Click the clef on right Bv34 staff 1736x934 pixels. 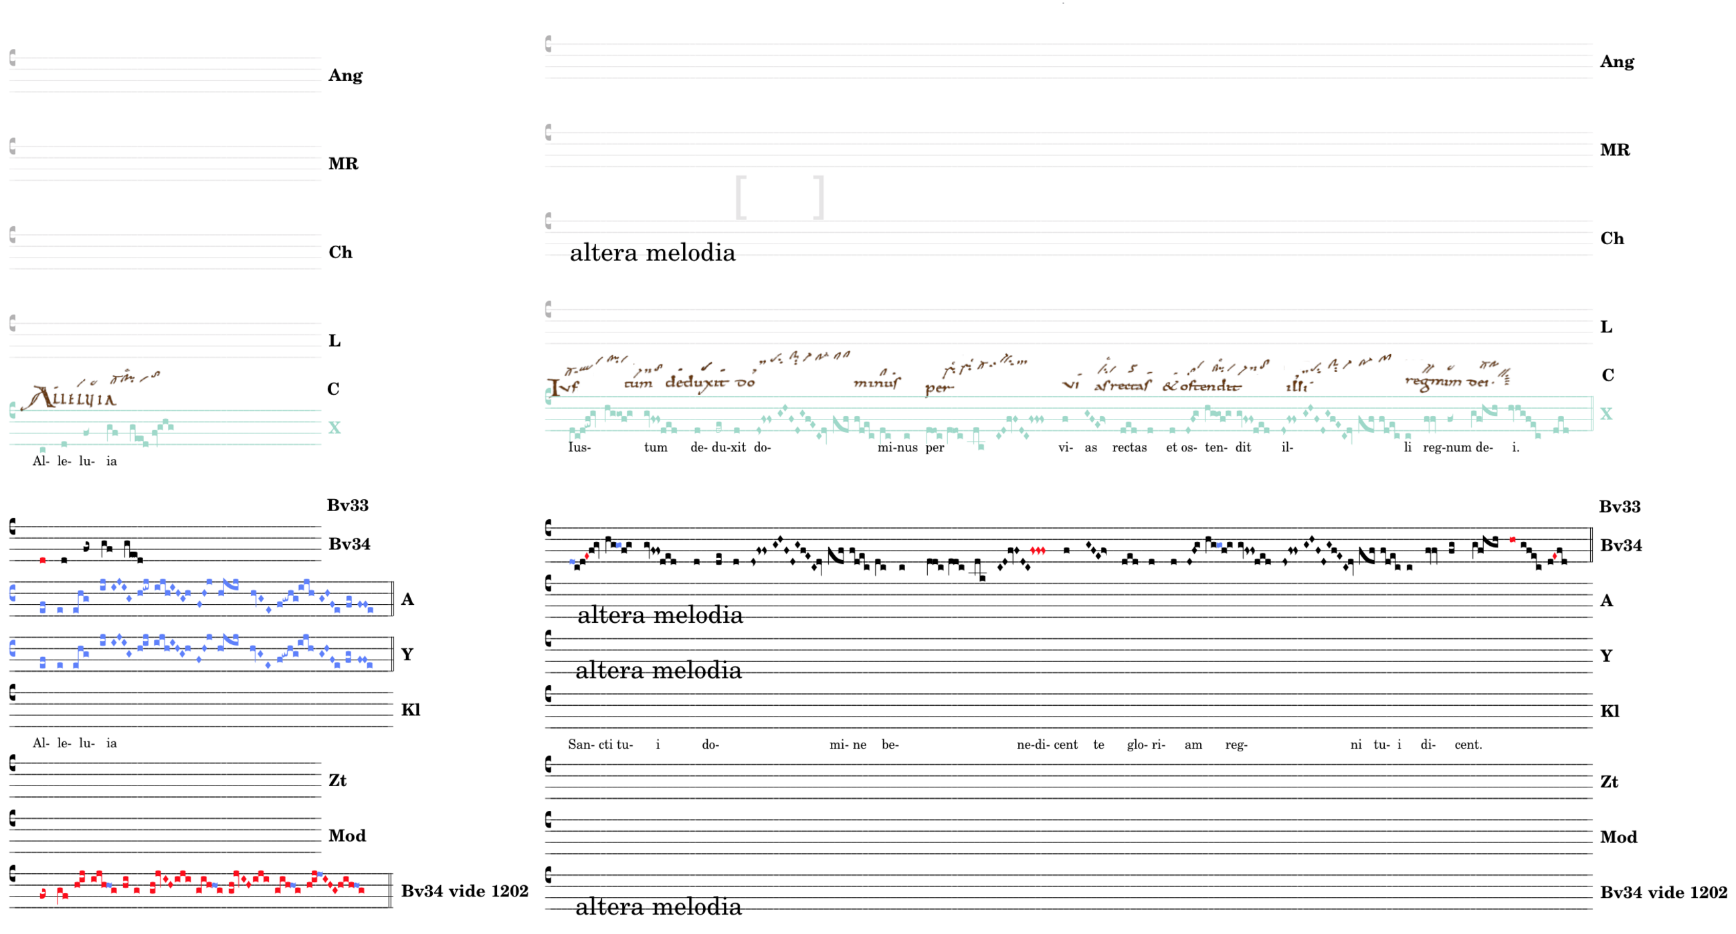pyautogui.click(x=549, y=529)
